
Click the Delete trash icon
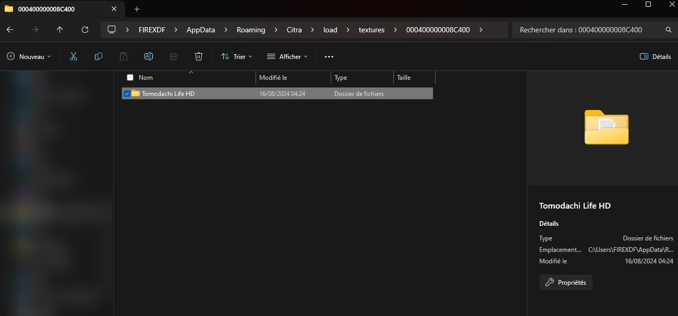click(199, 56)
